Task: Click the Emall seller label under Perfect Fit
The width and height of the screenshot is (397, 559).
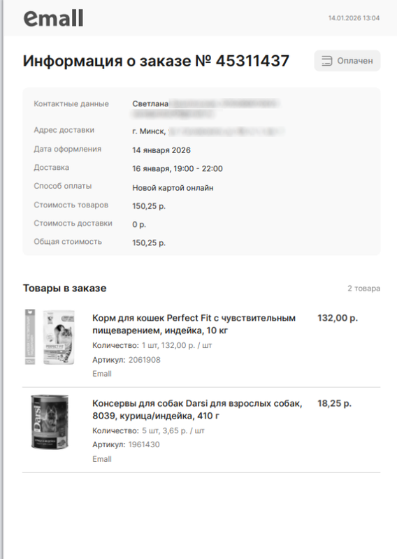Action: pos(102,374)
